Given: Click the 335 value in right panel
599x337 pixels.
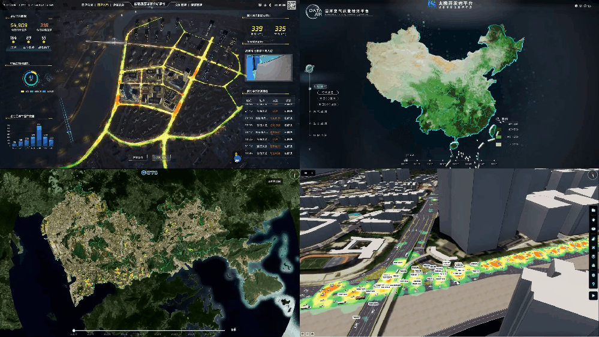Looking at the screenshot, I should tap(280, 29).
